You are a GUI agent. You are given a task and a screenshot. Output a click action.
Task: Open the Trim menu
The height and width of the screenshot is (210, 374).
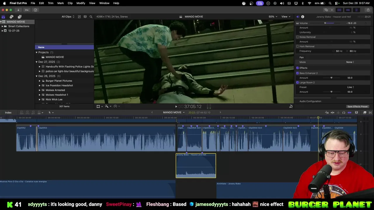51,3
